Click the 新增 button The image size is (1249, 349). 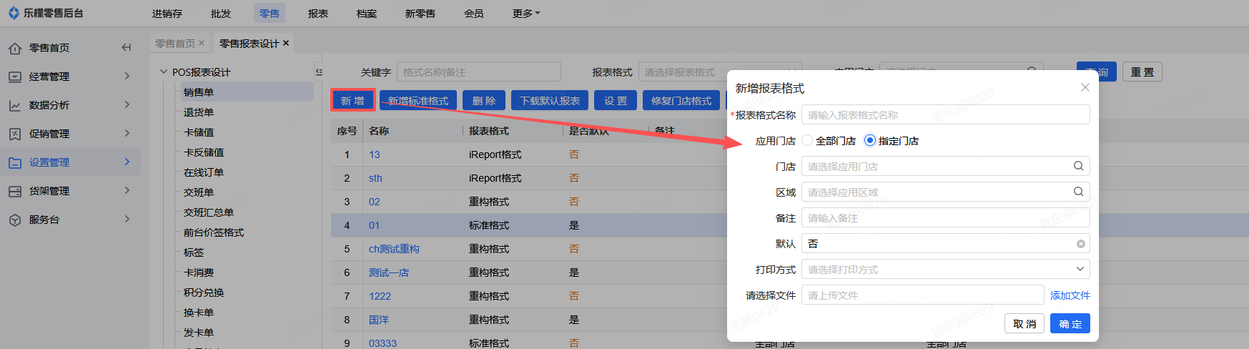(x=352, y=100)
